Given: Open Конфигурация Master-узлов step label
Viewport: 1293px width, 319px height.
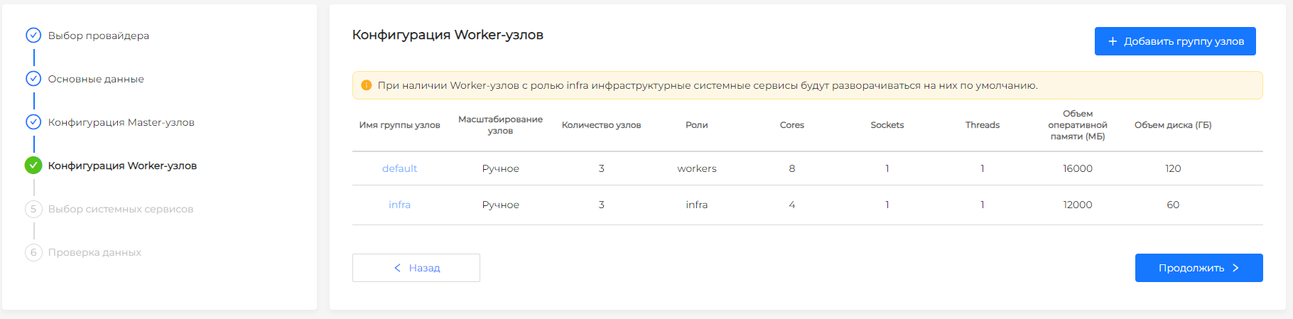Looking at the screenshot, I should coord(121,122).
